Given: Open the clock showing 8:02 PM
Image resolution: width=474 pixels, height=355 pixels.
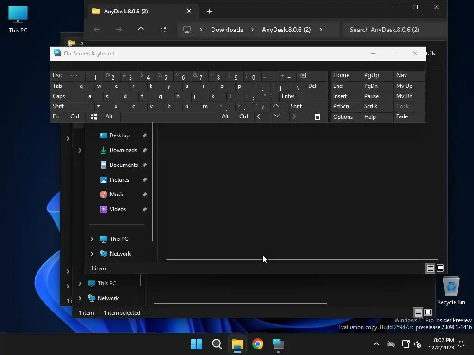Looking at the screenshot, I should click(441, 344).
